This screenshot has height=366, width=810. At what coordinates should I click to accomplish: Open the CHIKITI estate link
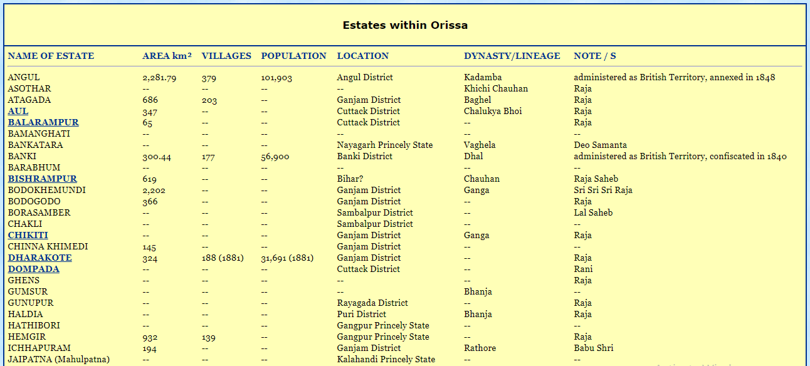coord(28,236)
